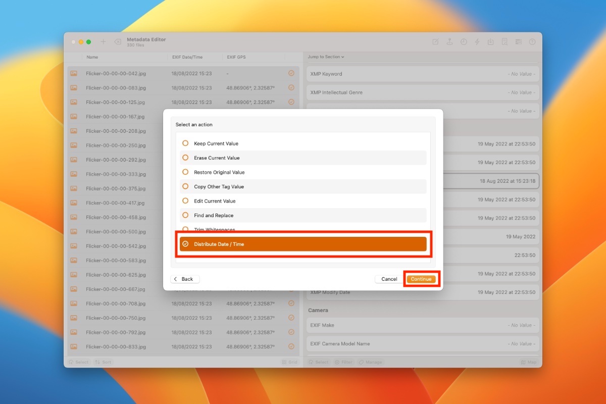This screenshot has height=404, width=606.
Task: Open the edit pencil-square toolbar icon
Action: 435,42
